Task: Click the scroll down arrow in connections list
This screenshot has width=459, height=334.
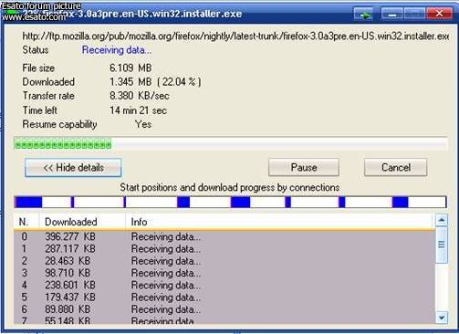Action: (x=442, y=318)
